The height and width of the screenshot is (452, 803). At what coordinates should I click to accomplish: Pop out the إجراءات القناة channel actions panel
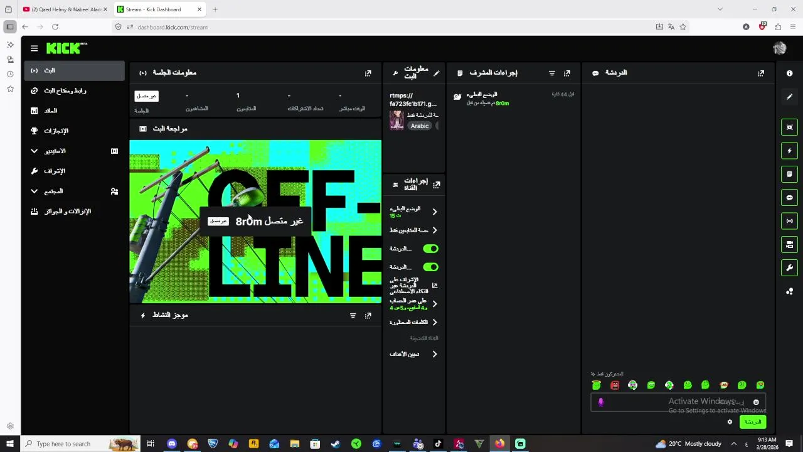click(x=436, y=185)
